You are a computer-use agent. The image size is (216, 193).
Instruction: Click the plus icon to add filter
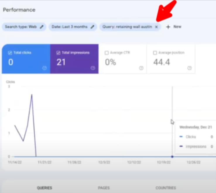tap(168, 27)
